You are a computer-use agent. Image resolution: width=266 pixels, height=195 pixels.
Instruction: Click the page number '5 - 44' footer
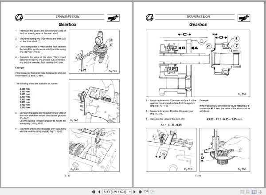[198, 175]
